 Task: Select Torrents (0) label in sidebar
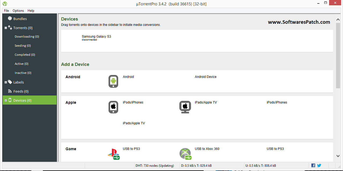23,28
